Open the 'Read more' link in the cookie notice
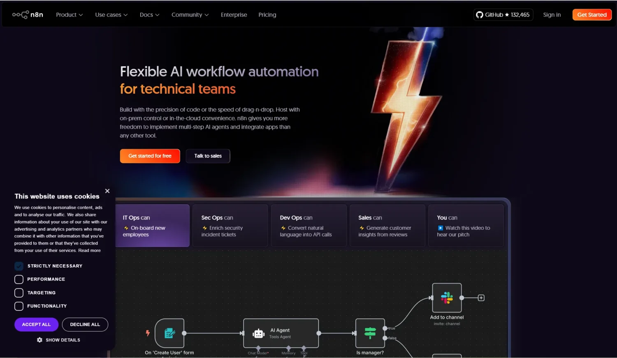617x358 pixels. [89, 250]
